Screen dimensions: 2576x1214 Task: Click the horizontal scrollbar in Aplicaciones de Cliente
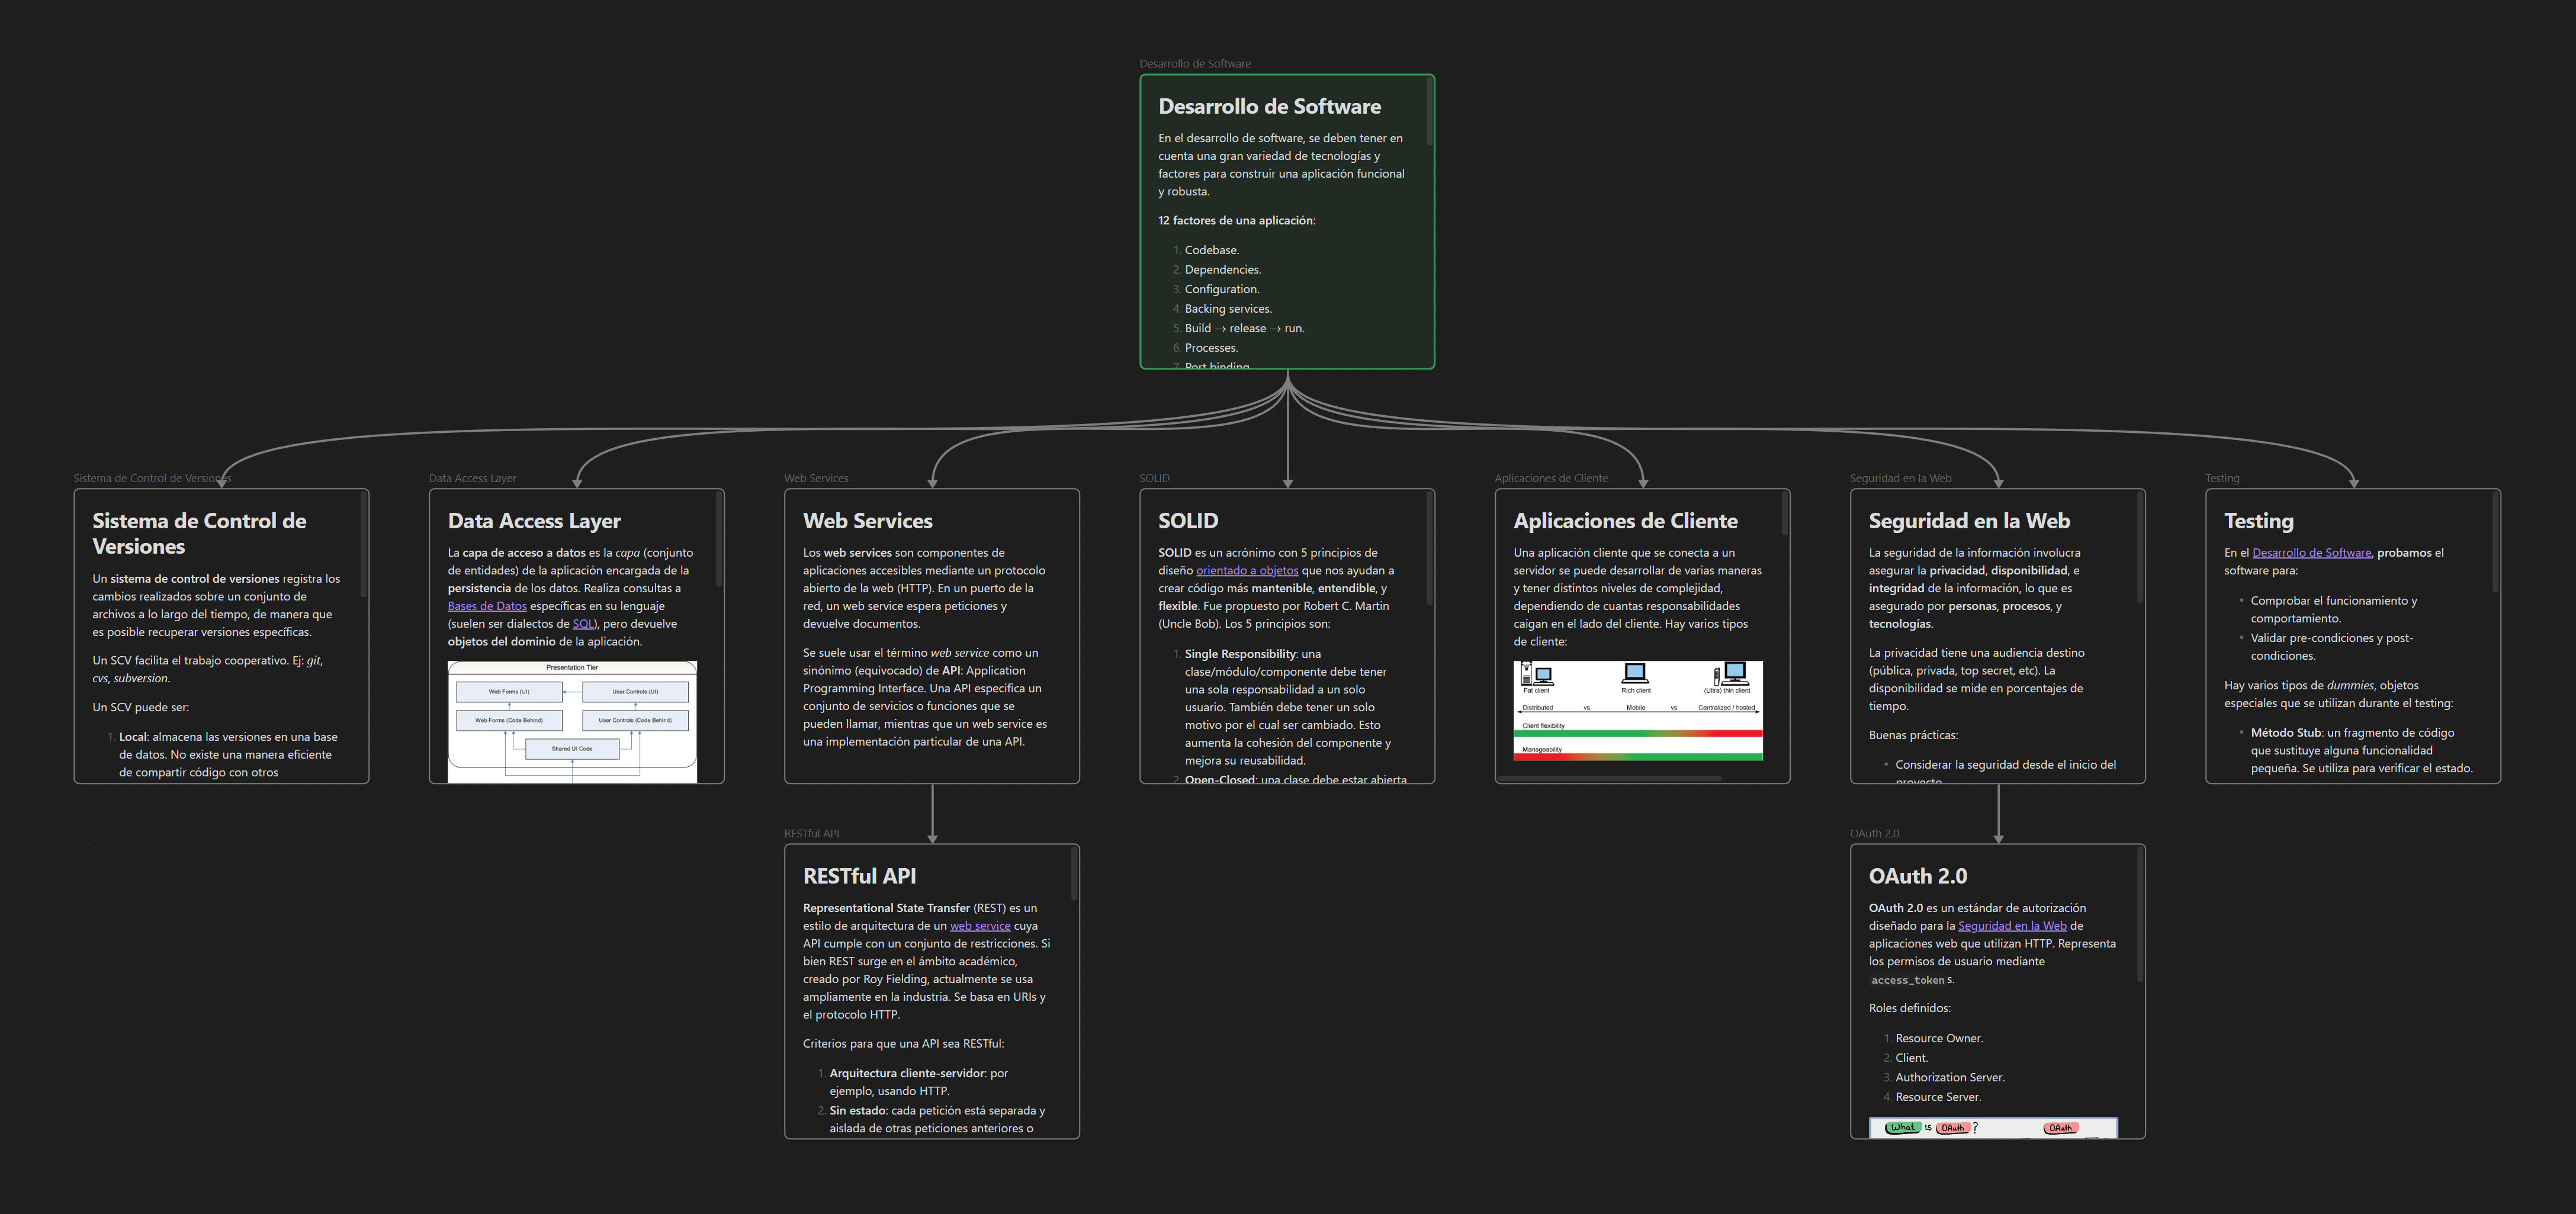point(1609,778)
